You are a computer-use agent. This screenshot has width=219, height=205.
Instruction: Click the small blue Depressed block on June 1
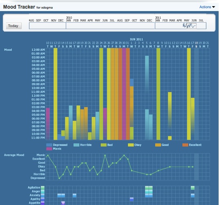pyautogui.click(x=132, y=82)
